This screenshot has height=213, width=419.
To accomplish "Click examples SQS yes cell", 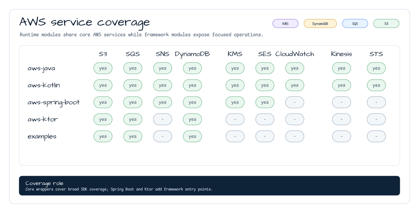I will [133, 136].
